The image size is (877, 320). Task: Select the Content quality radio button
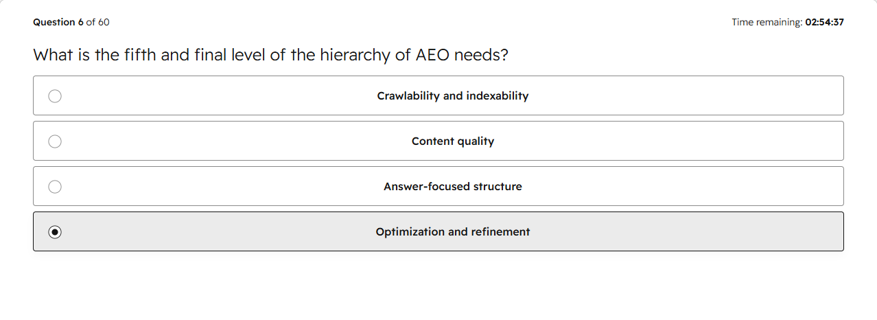coord(55,141)
